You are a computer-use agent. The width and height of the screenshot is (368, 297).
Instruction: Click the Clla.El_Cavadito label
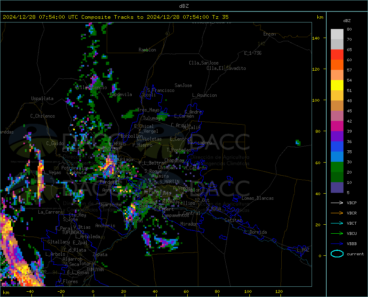click(226, 68)
